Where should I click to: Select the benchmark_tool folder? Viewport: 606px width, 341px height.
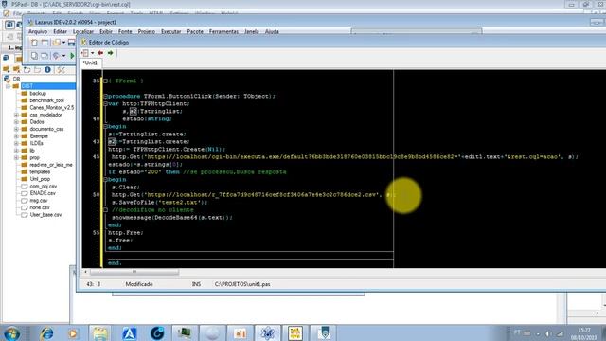pos(46,100)
